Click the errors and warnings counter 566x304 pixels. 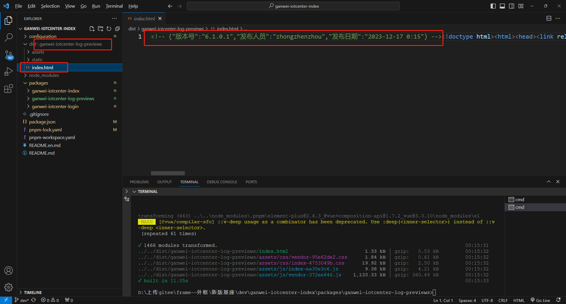click(50, 300)
